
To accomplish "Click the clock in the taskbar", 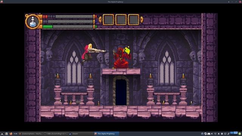I will (x=15, y=134).
